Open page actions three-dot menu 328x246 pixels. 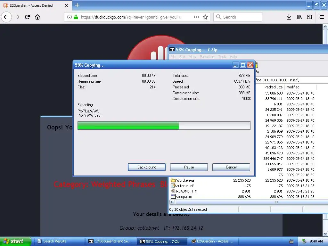click(x=196, y=17)
